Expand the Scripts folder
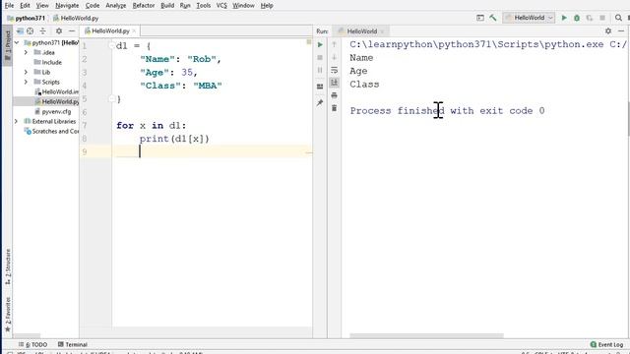Image resolution: width=630 pixels, height=354 pixels. (26, 82)
